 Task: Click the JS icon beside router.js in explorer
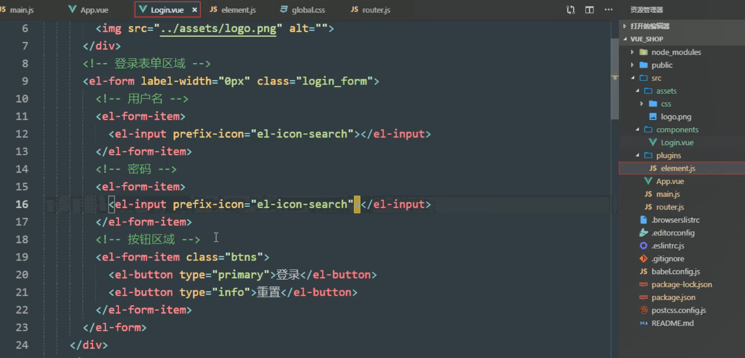tap(648, 207)
